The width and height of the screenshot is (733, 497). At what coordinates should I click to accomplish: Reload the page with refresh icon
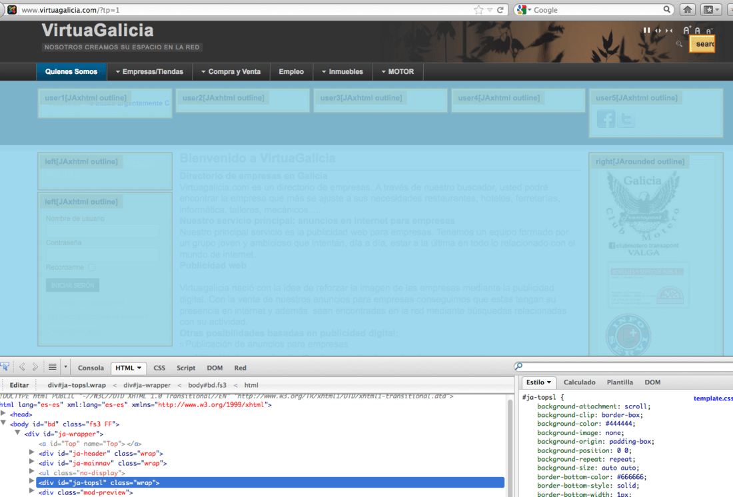[x=500, y=10]
